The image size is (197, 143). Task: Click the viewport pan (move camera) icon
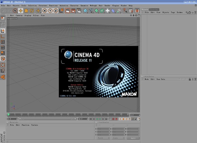pyautogui.click(x=131, y=15)
